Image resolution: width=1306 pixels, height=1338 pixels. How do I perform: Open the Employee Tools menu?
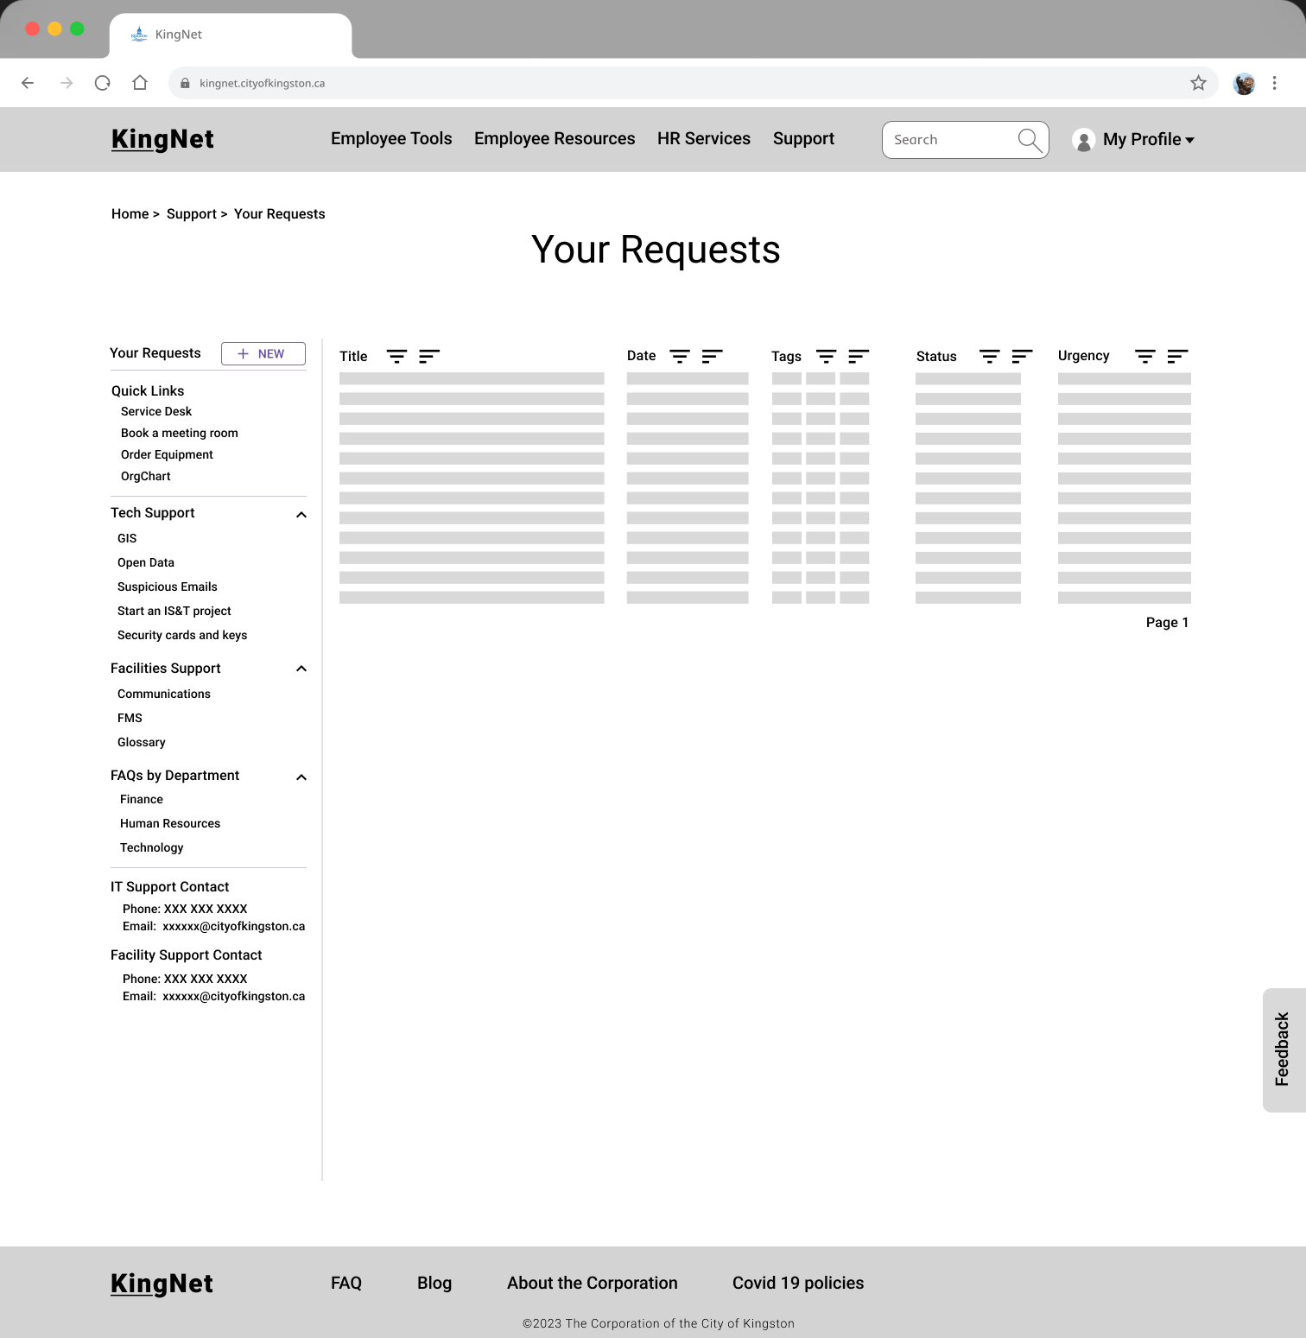[x=391, y=139]
